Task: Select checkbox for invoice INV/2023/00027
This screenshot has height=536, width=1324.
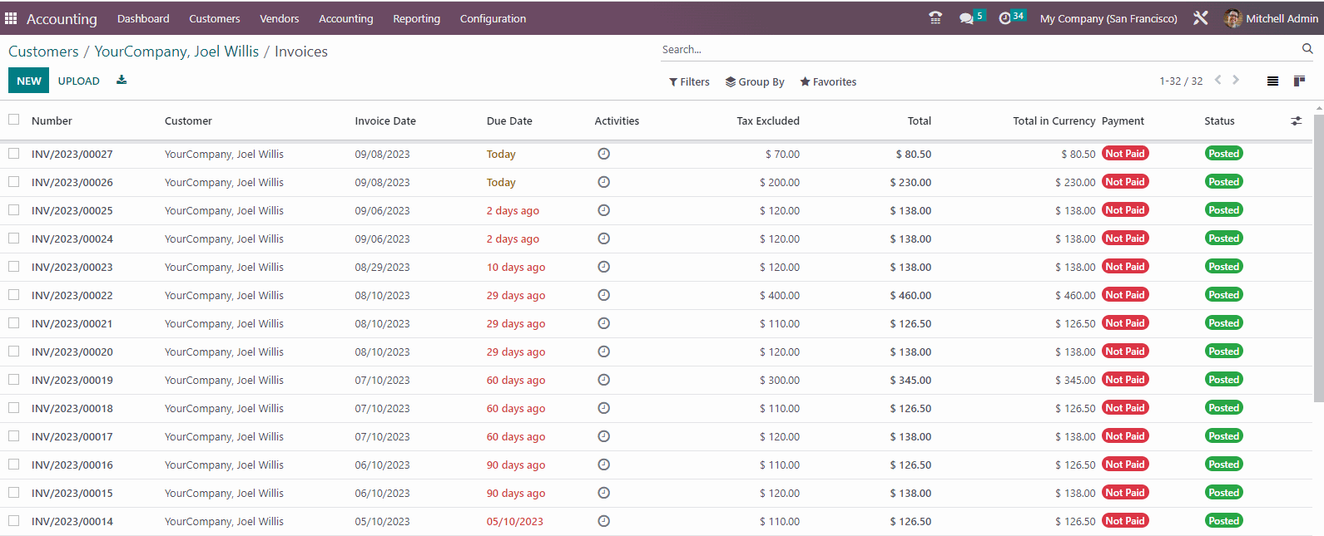Action: coord(14,154)
